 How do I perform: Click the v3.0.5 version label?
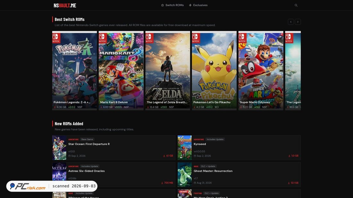118,107
